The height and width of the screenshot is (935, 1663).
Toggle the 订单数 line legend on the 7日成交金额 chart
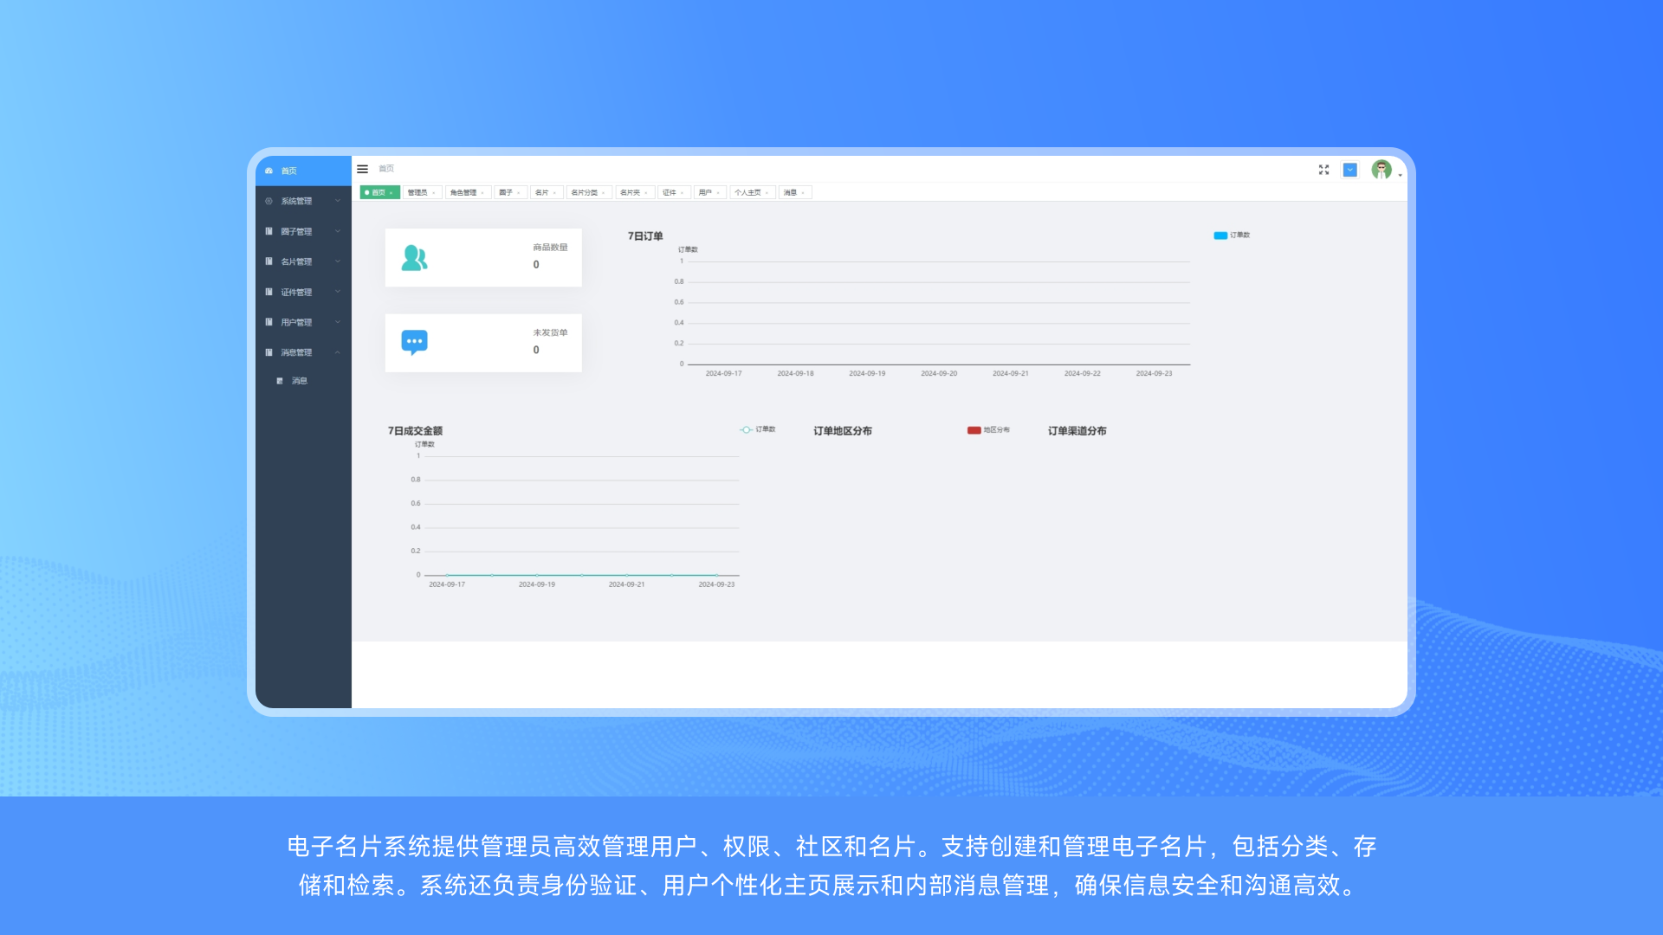746,430
